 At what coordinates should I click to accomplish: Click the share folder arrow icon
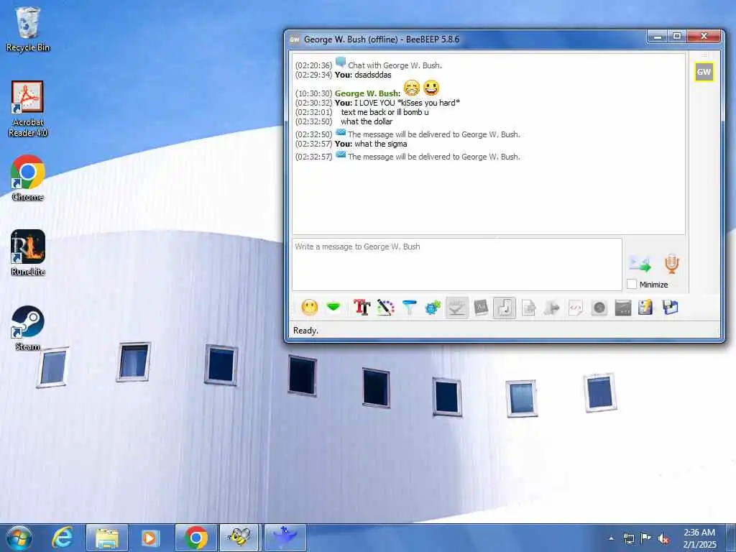tap(552, 308)
